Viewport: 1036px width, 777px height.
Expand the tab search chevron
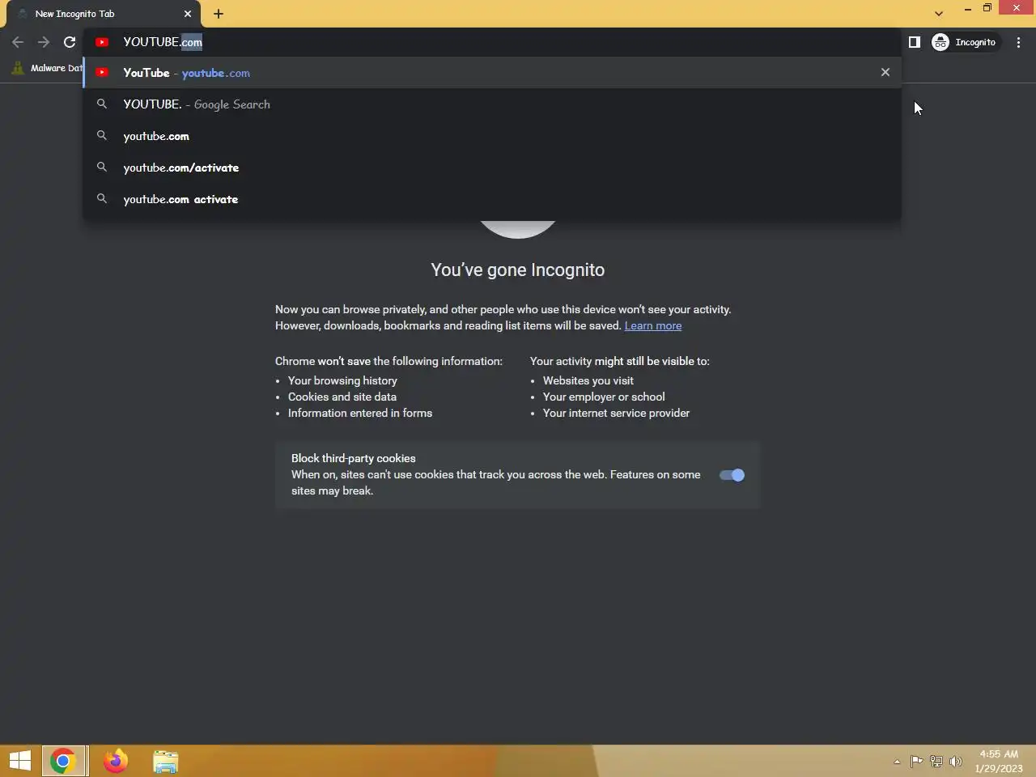click(x=939, y=14)
